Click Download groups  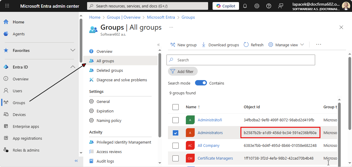pyautogui.click(x=220, y=45)
